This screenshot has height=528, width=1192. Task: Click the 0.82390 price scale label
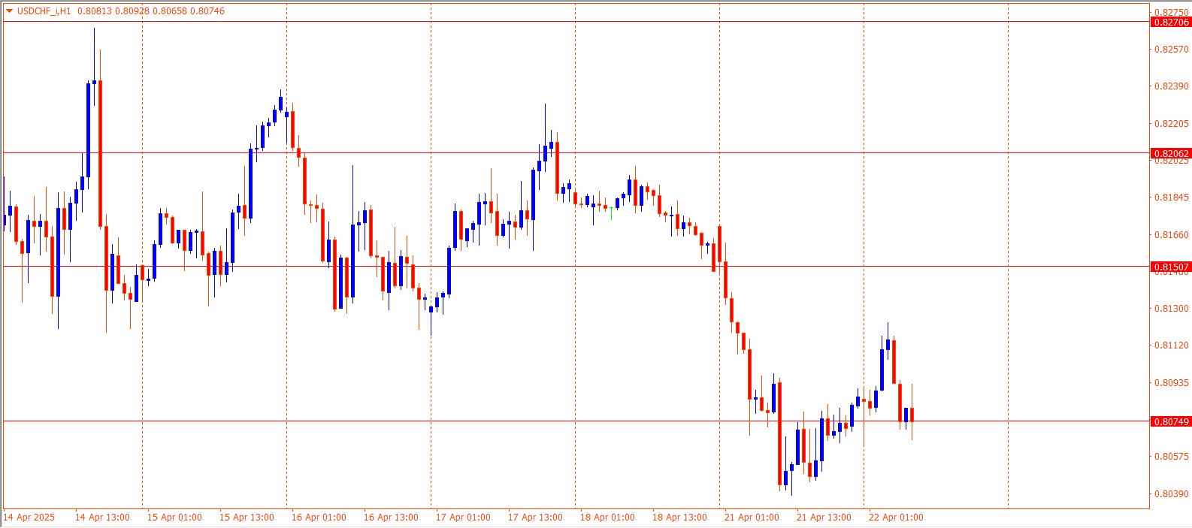point(1171,86)
